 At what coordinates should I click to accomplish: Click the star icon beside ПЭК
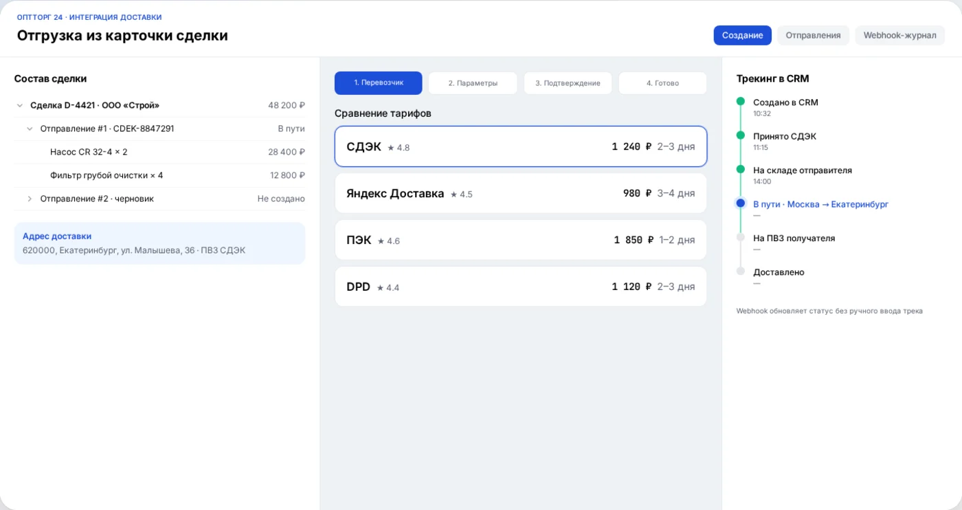coord(381,241)
